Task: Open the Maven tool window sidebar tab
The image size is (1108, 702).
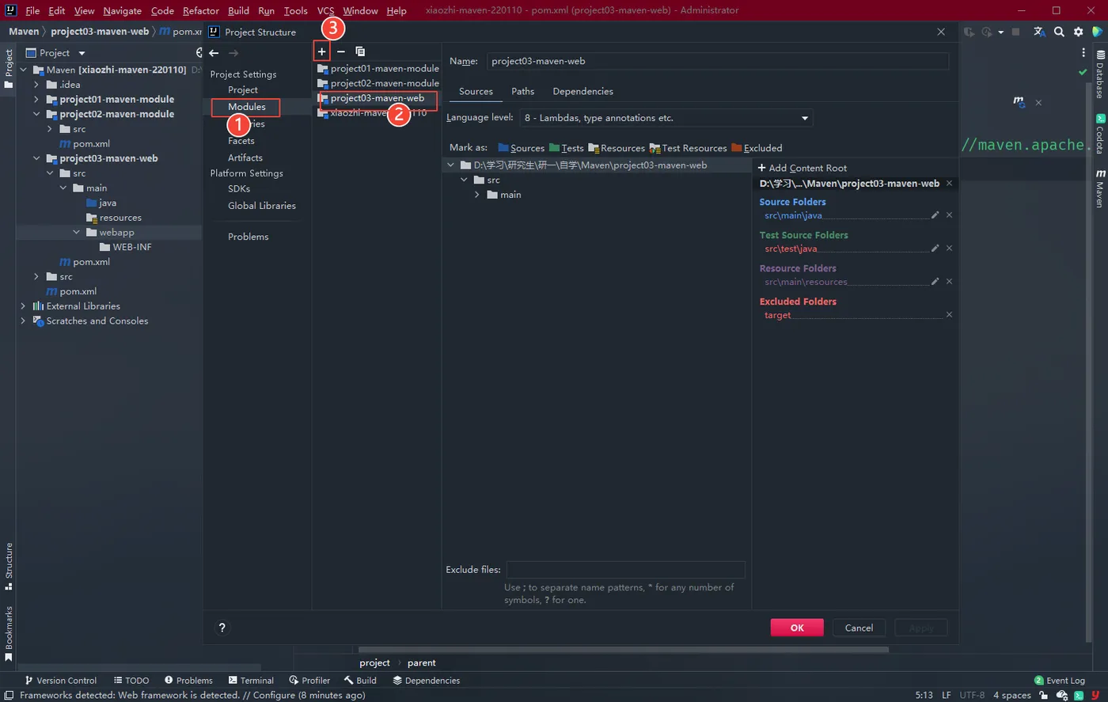Action: tap(1100, 188)
